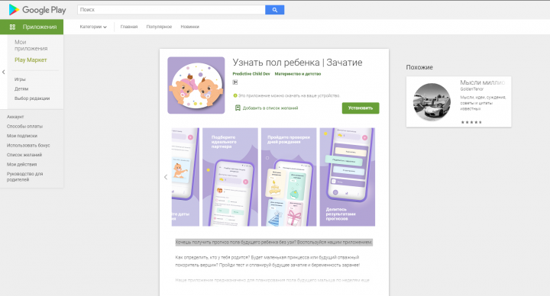This screenshot has width=550, height=296.
Task: Switch to the Популярное tab
Action: tap(159, 27)
